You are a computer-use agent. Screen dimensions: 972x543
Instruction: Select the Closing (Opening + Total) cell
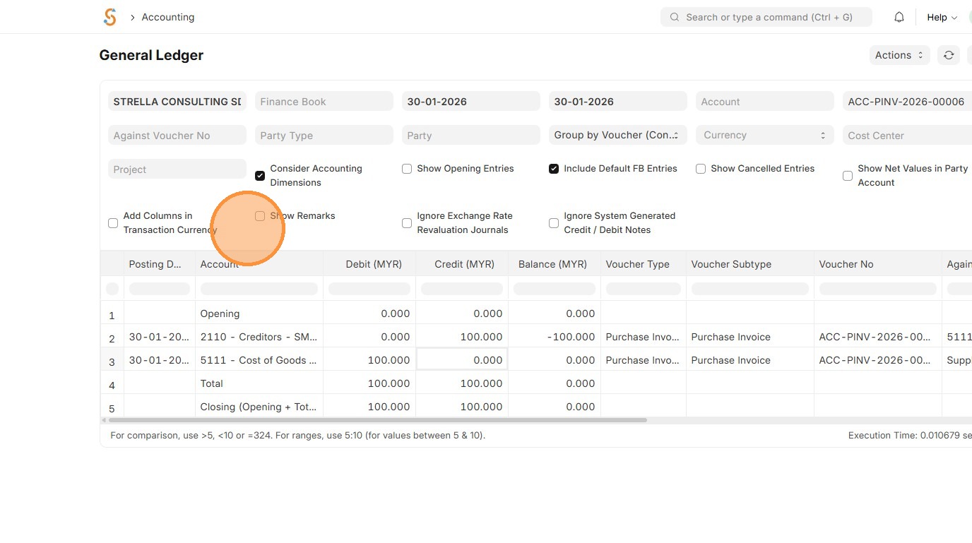[259, 407]
